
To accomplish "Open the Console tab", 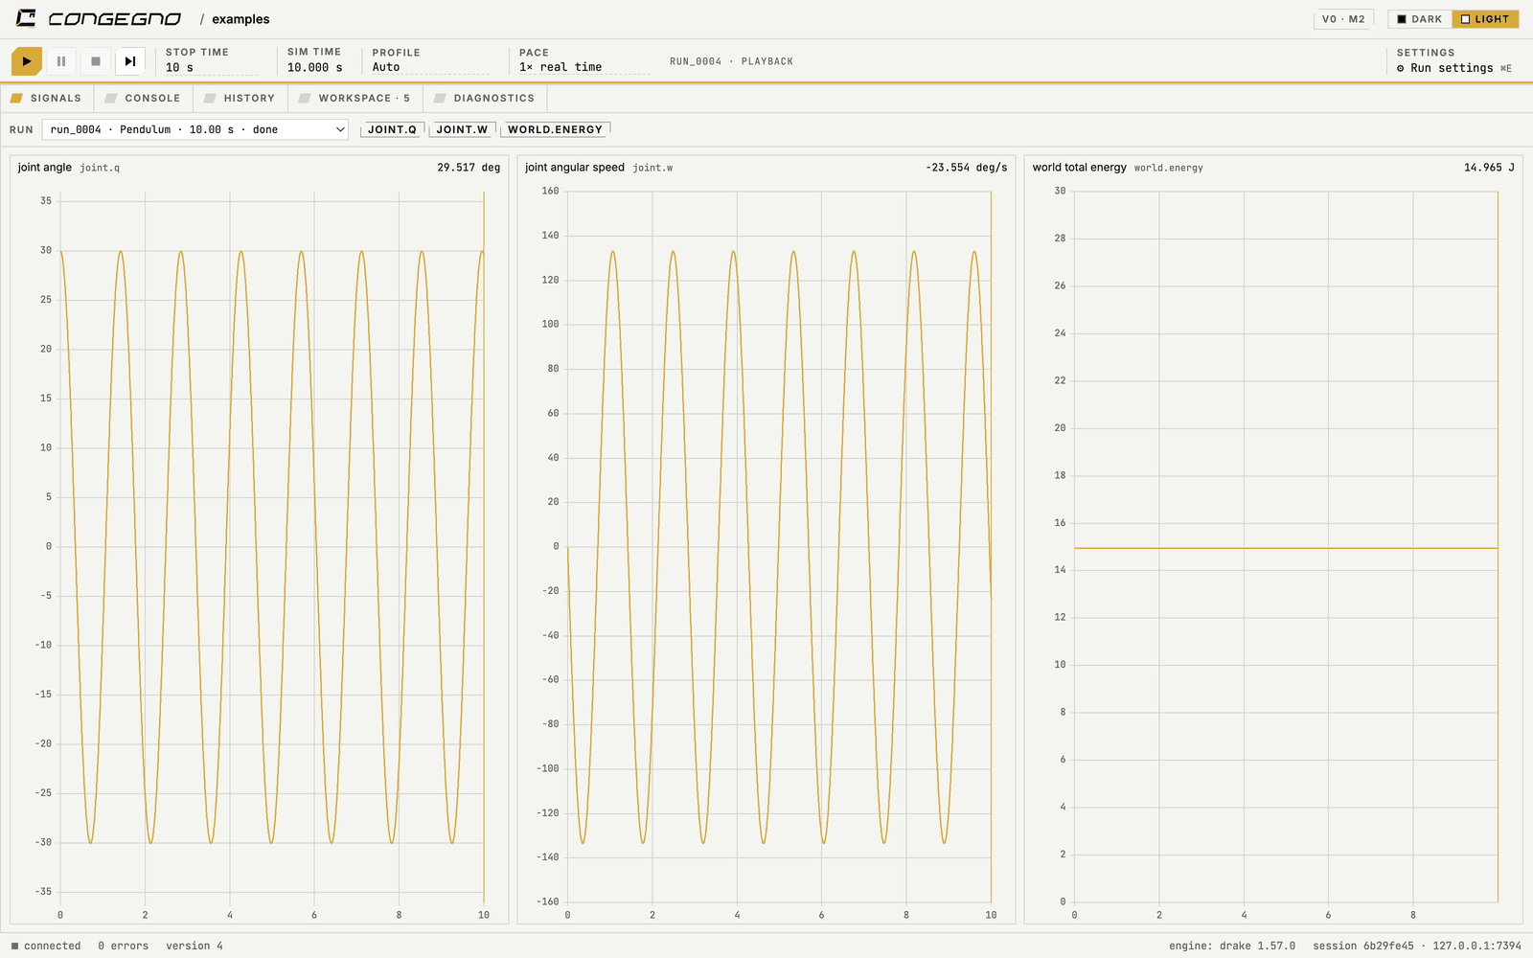I will click(143, 98).
